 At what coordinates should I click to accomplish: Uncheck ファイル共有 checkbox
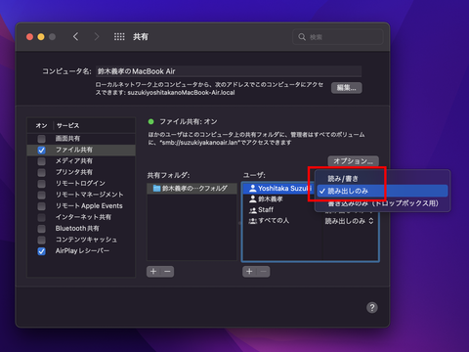pos(41,150)
